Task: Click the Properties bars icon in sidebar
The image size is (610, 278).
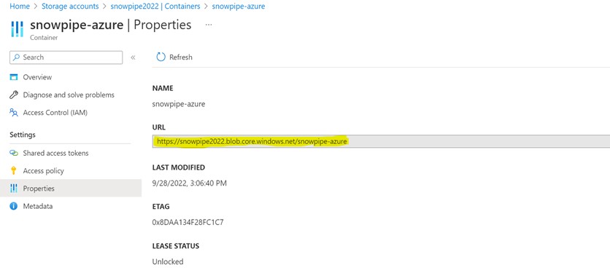Action: click(x=14, y=188)
